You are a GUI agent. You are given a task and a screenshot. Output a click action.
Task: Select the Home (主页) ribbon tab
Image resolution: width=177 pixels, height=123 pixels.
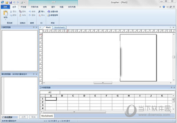click(14, 7)
